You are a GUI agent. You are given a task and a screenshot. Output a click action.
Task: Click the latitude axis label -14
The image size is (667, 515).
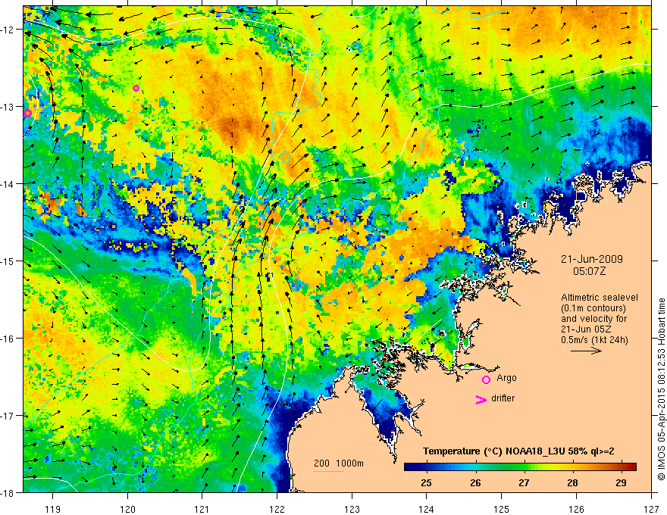click(8, 184)
